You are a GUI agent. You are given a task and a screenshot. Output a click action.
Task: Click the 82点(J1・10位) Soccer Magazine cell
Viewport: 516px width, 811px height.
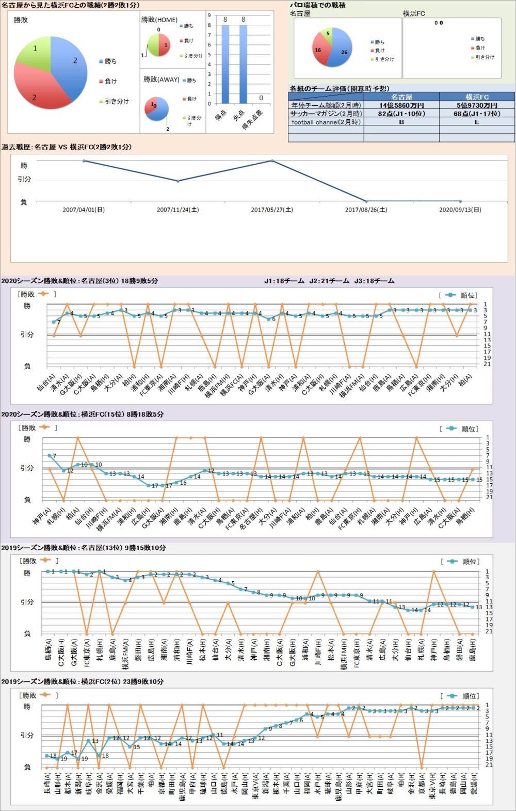coord(401,114)
